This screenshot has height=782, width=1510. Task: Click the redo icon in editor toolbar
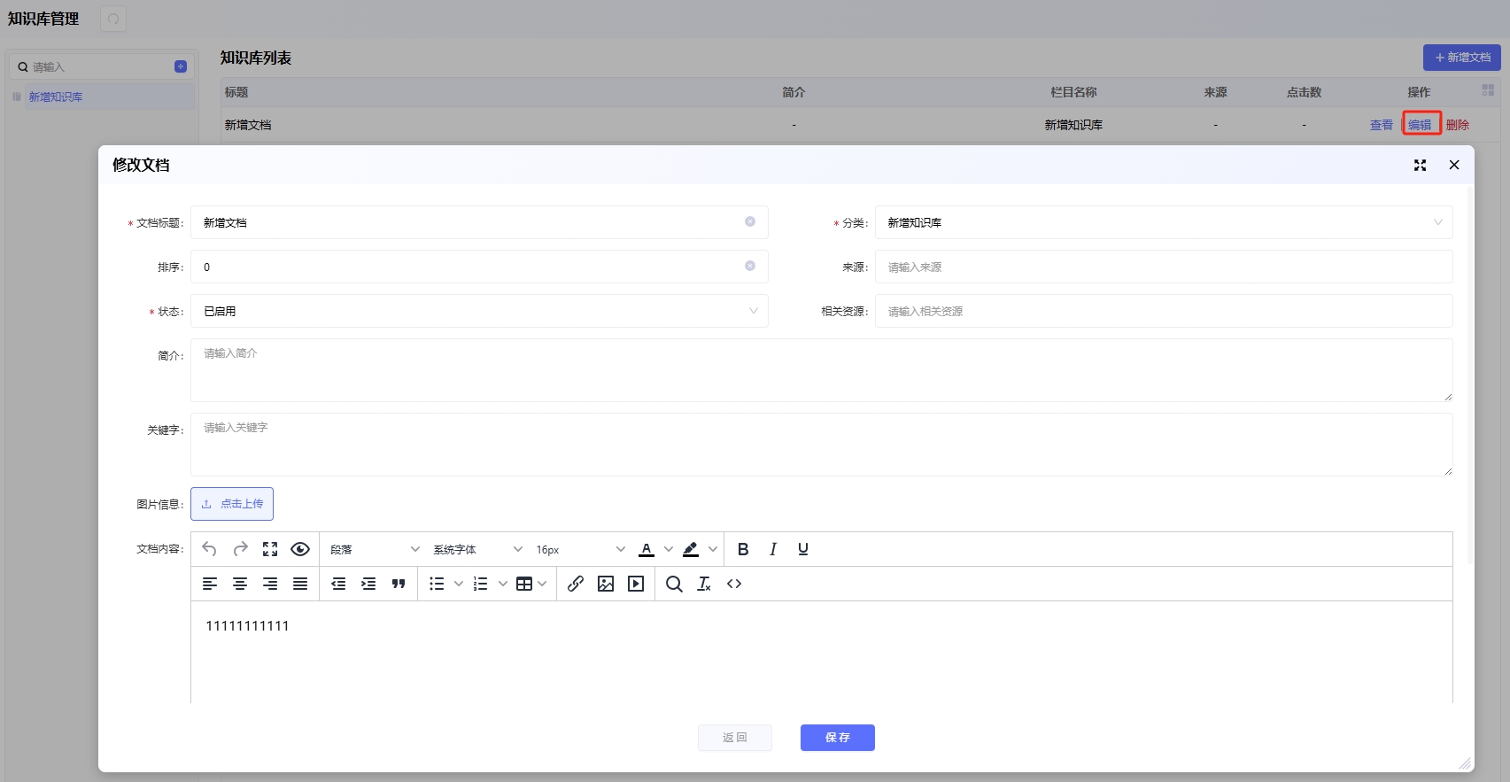click(240, 549)
